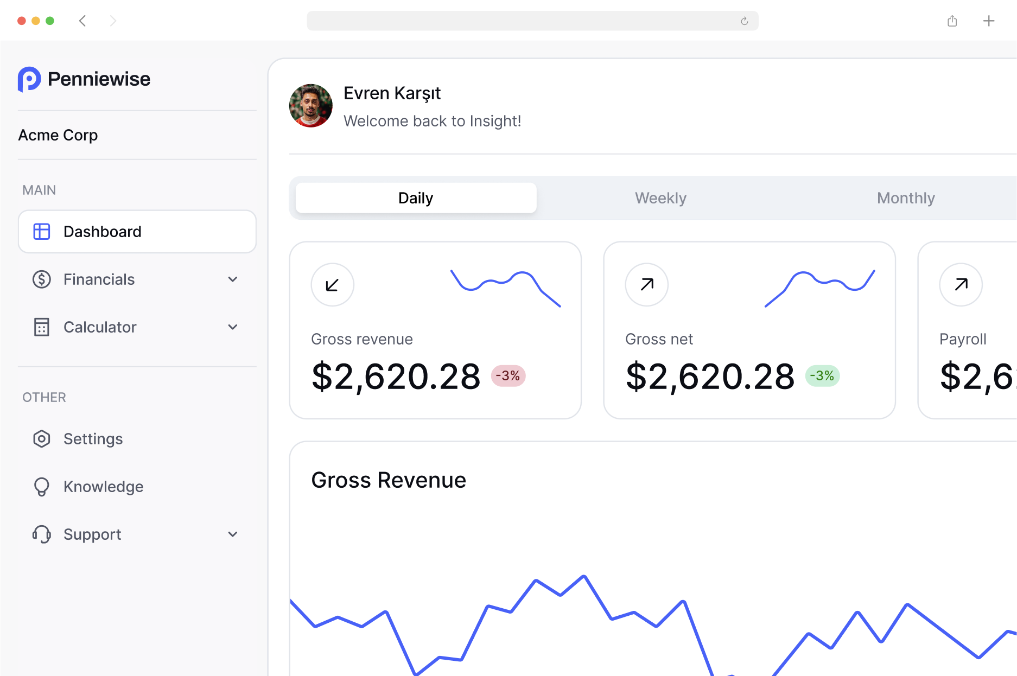1017x676 pixels.
Task: Switch to the Weekly tab
Action: [660, 198]
